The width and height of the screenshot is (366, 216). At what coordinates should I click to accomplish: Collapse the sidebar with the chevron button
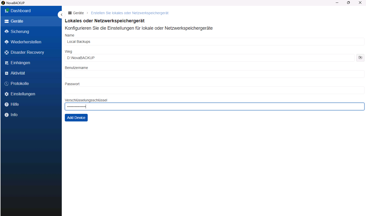pyautogui.click(x=61, y=15)
